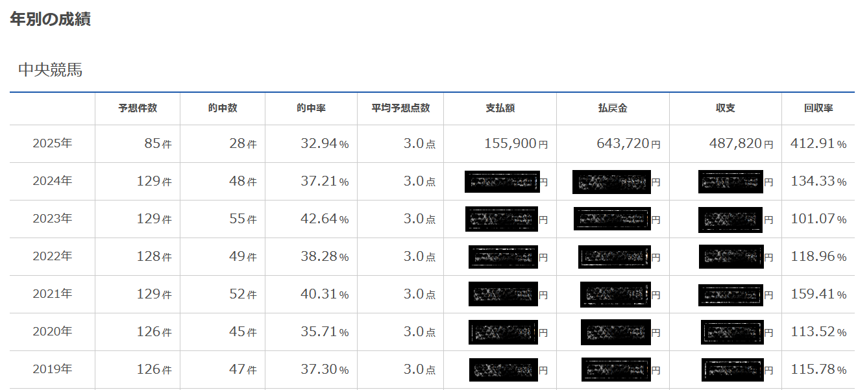
Task: Click the 129件 count in 2021年 row
Action: (154, 294)
